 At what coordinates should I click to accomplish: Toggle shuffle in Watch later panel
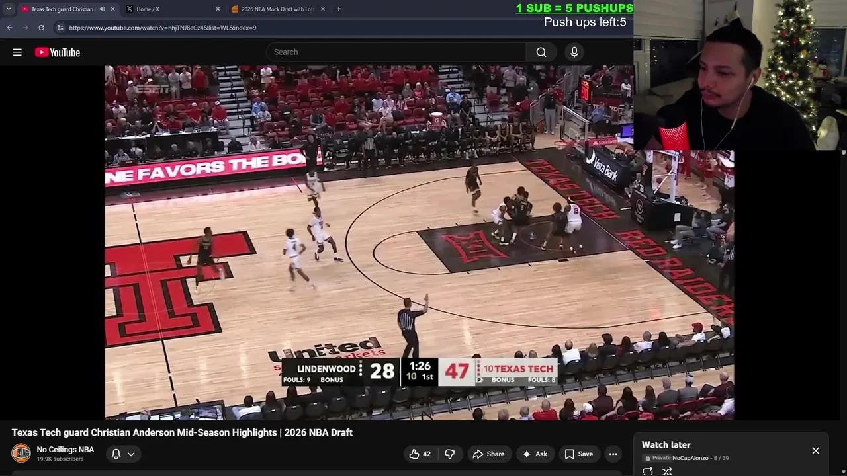click(x=667, y=471)
